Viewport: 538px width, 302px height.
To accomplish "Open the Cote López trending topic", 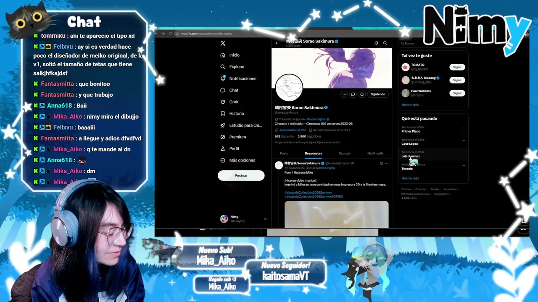I will [410, 144].
